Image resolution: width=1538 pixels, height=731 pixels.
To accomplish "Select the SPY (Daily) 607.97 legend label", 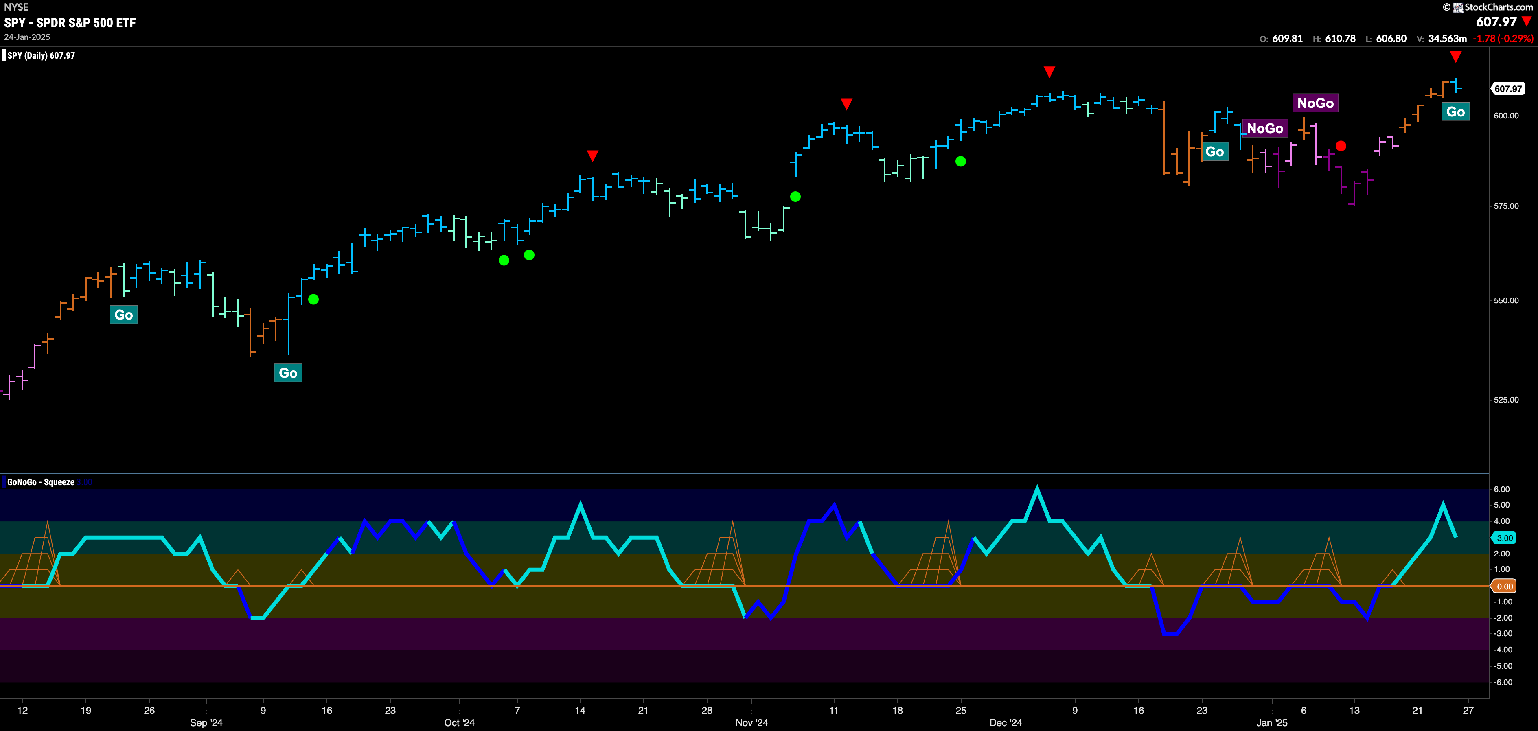I will (41, 55).
